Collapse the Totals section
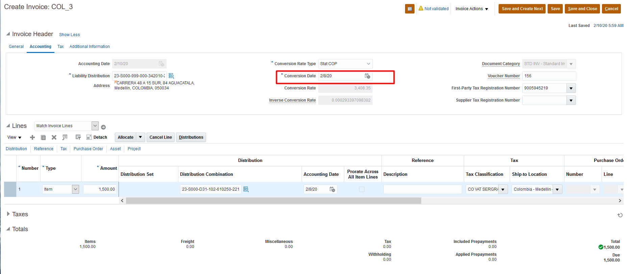 point(8,229)
